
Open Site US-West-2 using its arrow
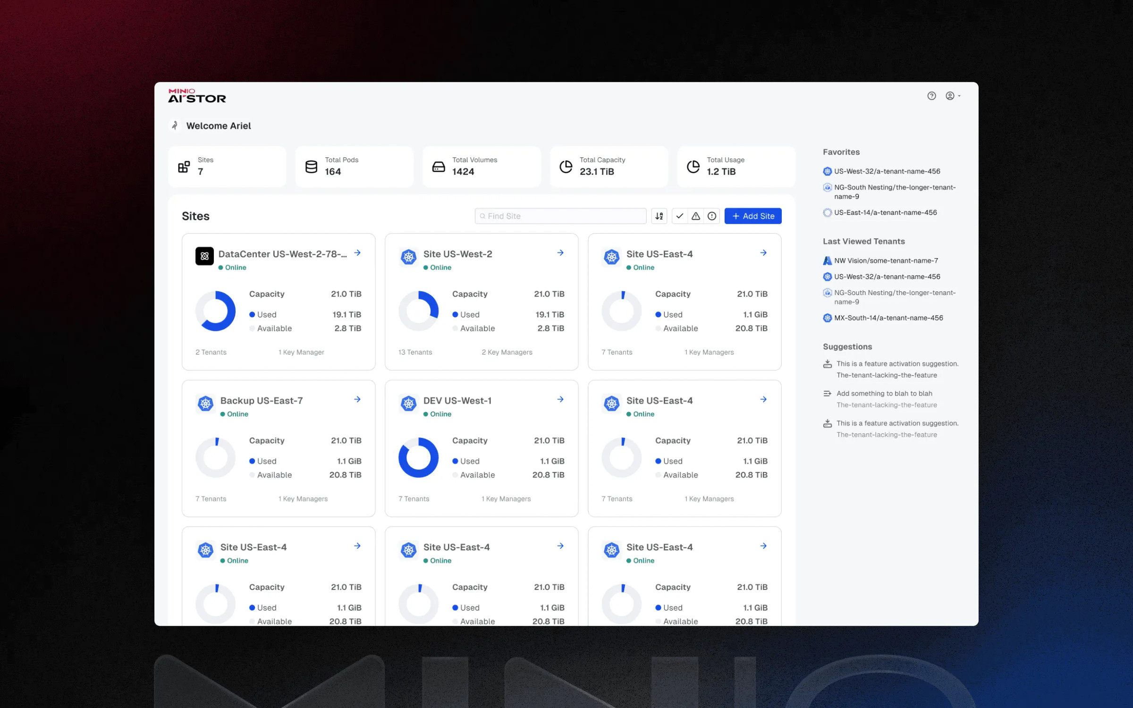560,253
